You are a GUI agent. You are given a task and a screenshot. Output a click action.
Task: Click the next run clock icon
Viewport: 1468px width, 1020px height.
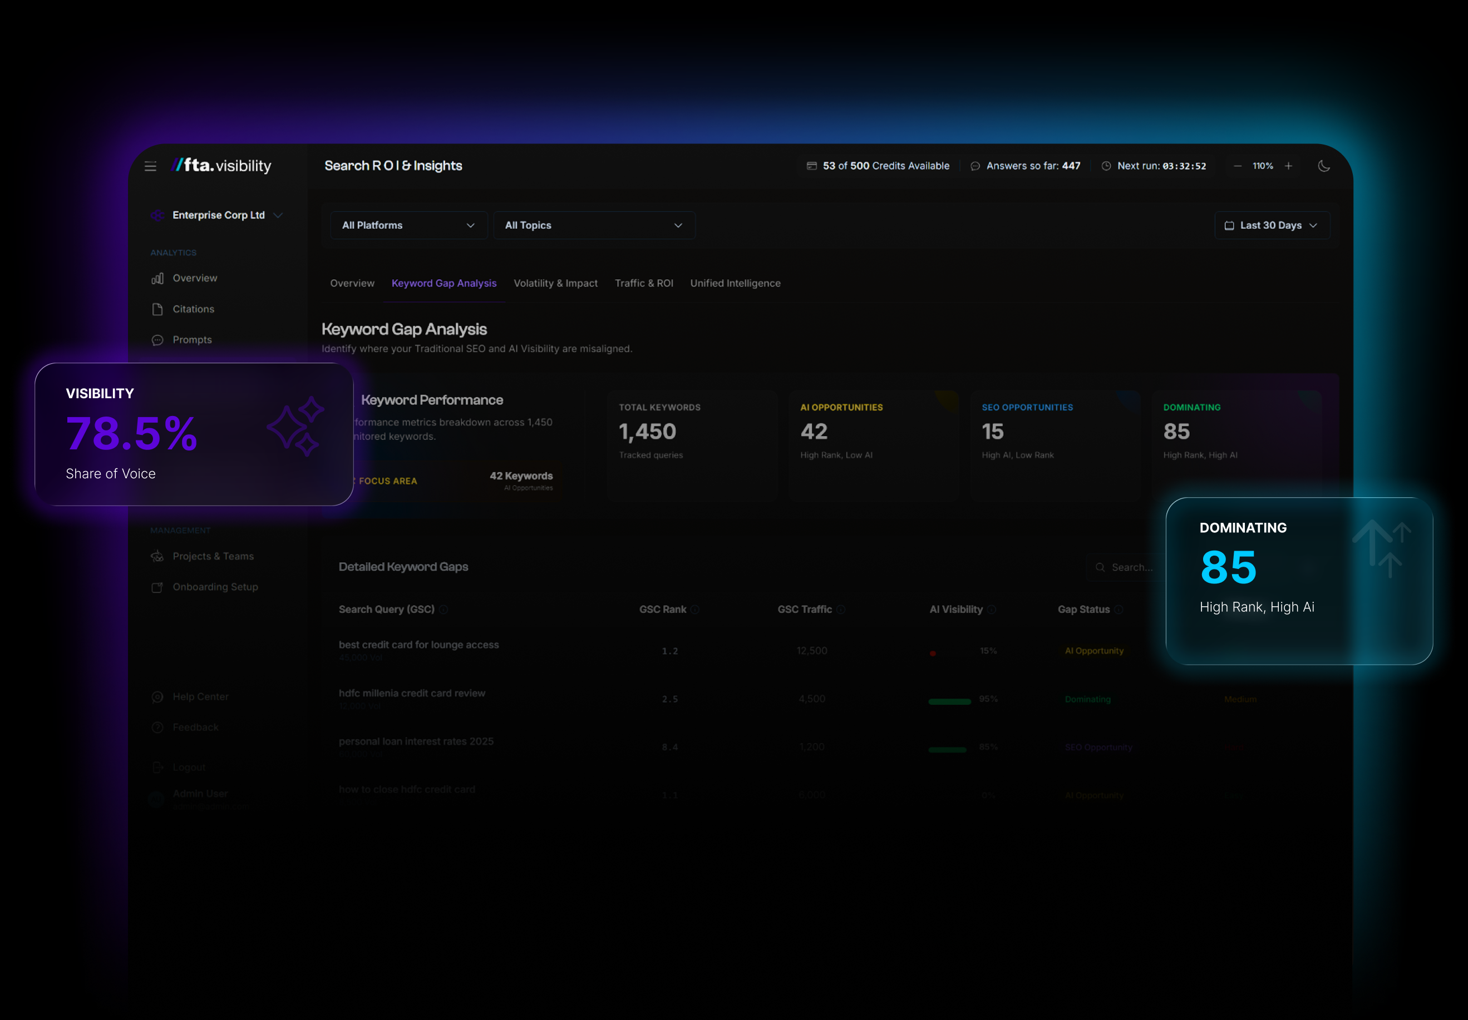[x=1106, y=166]
